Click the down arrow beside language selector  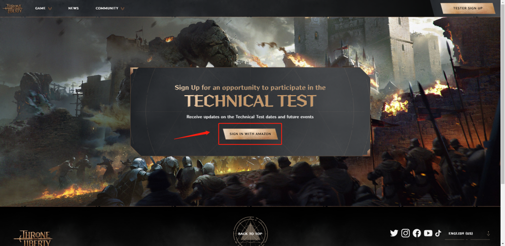(488, 234)
